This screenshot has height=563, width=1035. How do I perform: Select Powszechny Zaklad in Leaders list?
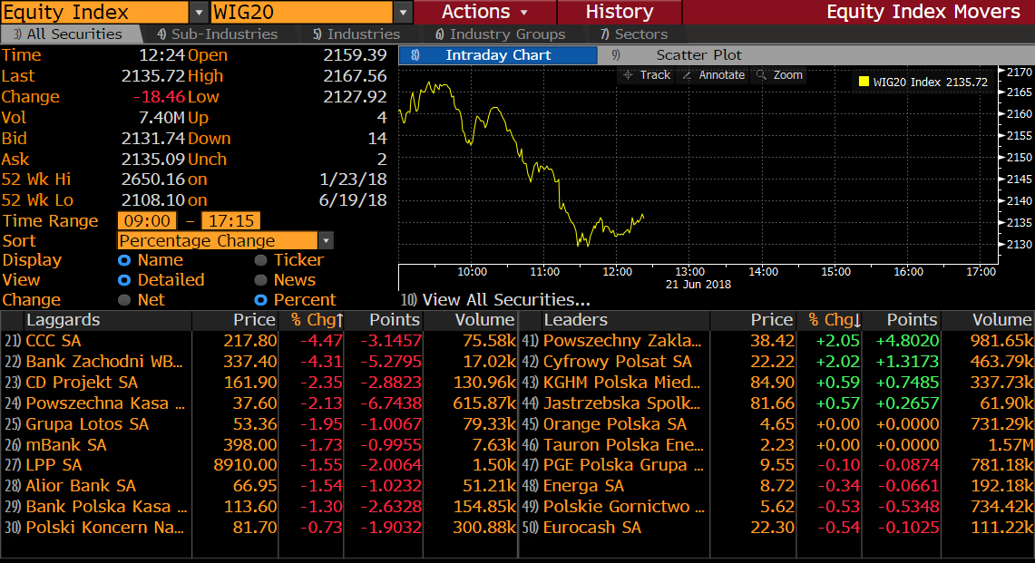pyautogui.click(x=622, y=341)
